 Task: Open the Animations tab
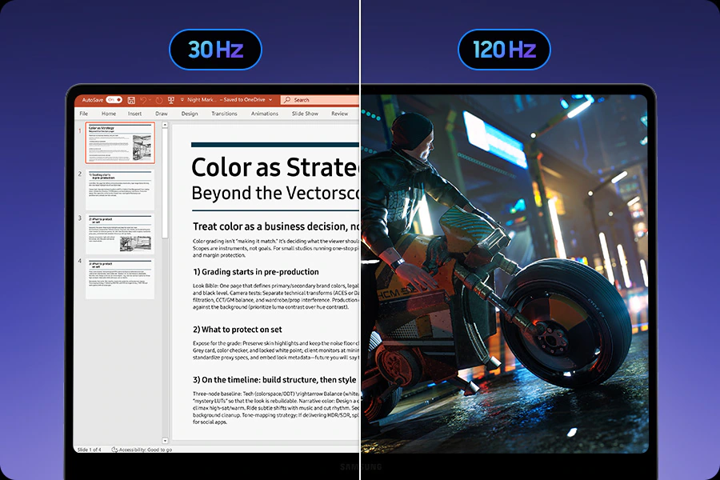pos(265,114)
